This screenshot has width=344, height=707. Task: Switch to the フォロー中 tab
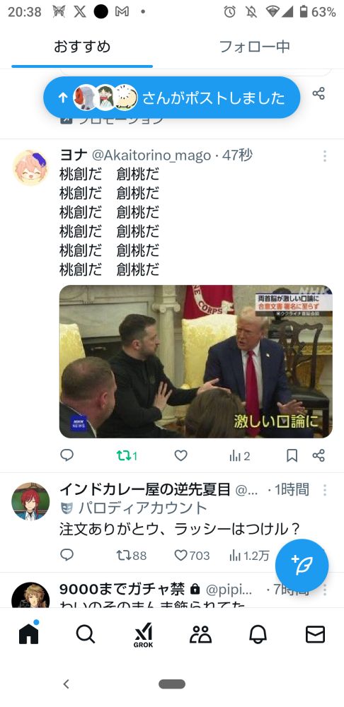pos(255,47)
